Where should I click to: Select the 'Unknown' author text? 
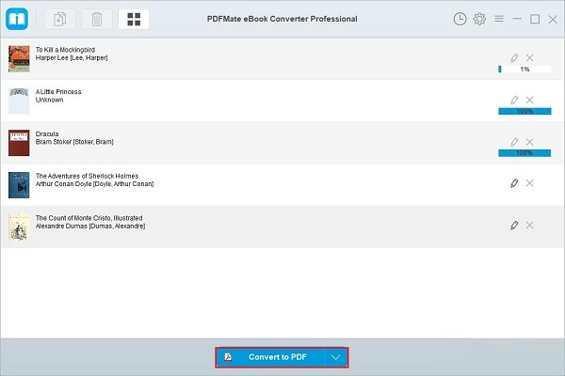point(49,100)
